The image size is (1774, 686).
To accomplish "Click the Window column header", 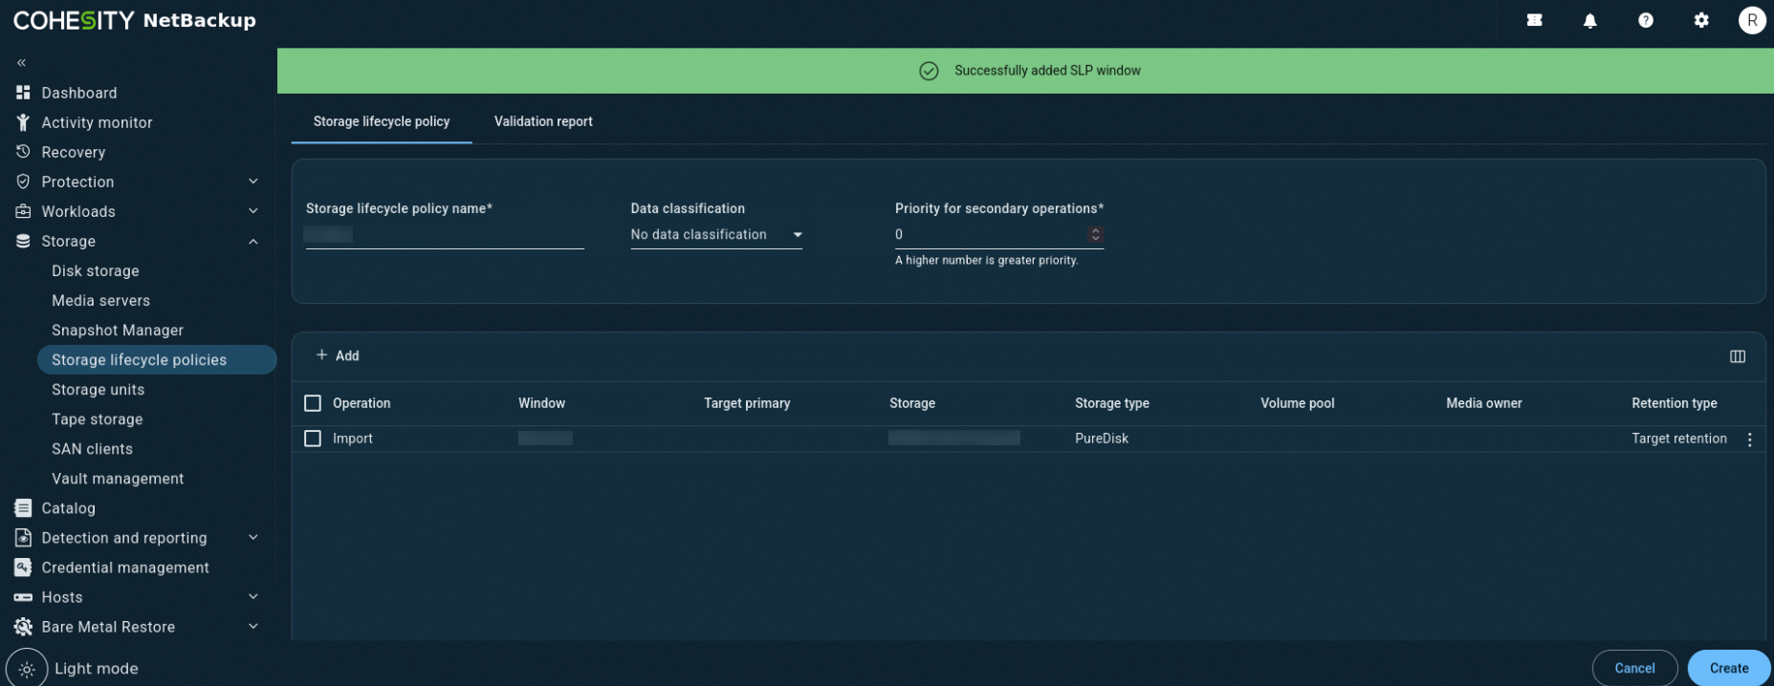I will [541, 403].
